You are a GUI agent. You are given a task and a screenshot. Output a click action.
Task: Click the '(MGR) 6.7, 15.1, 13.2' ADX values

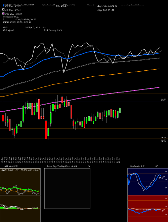click(35, 28)
